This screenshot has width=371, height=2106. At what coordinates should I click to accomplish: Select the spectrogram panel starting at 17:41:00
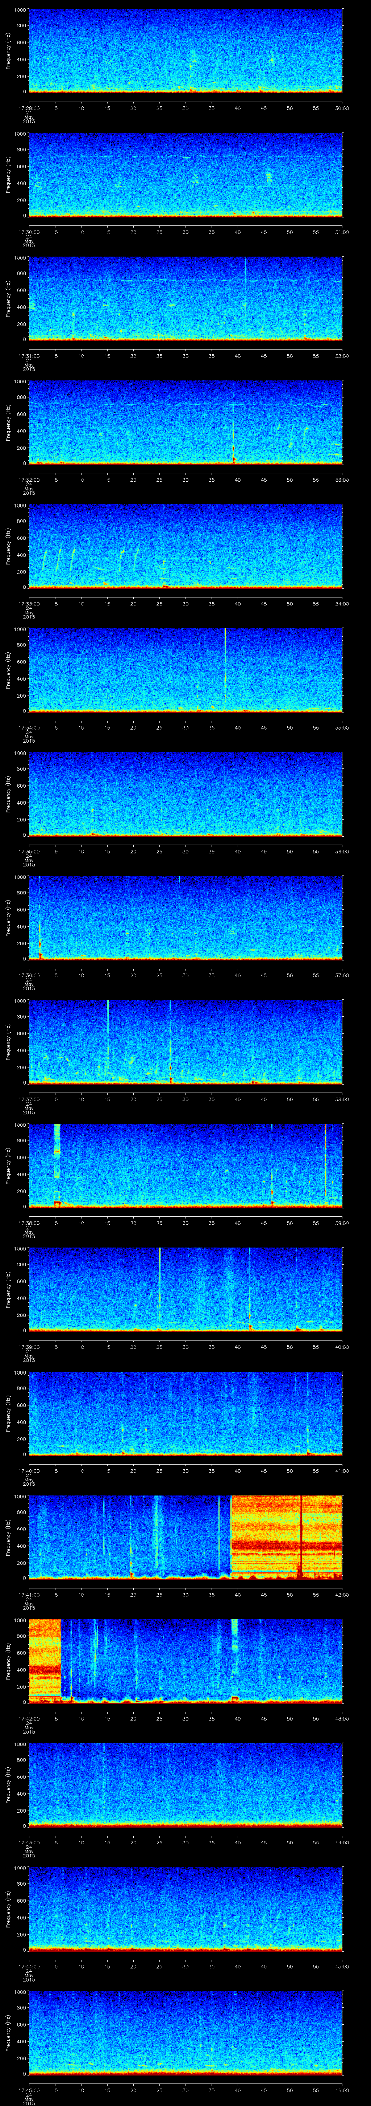pyautogui.click(x=186, y=1537)
